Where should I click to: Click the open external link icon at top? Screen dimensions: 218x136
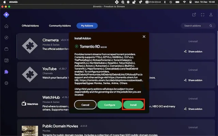pos(194,15)
